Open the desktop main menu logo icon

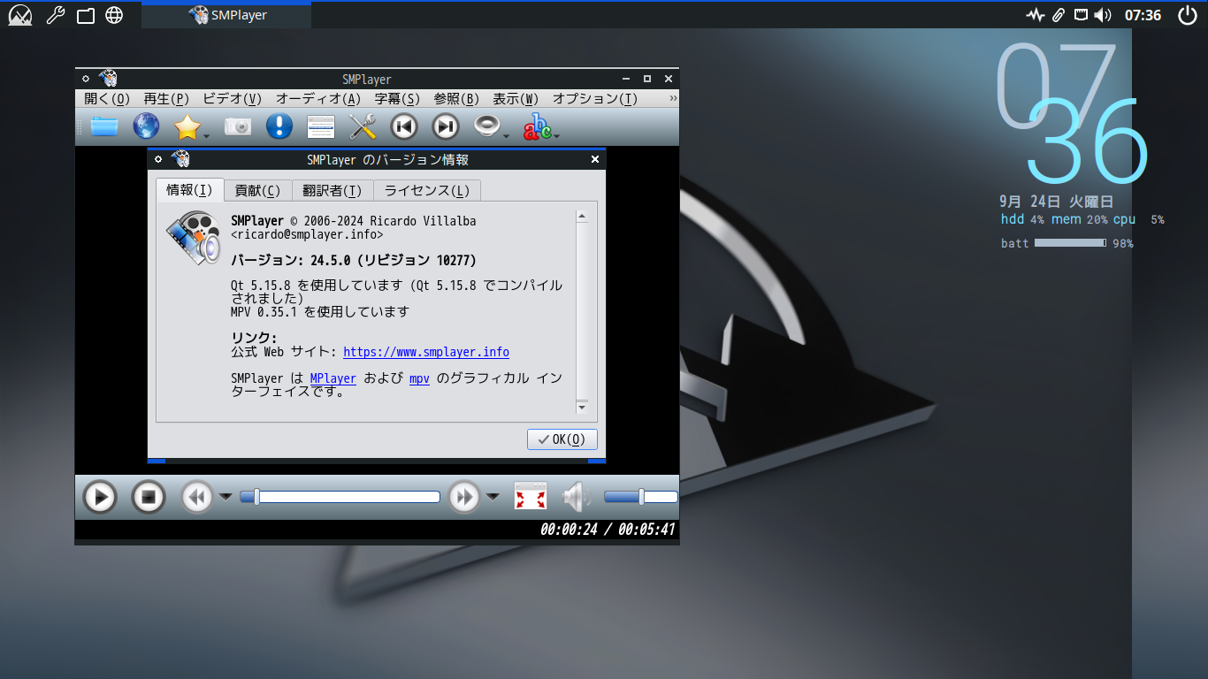[x=20, y=15]
